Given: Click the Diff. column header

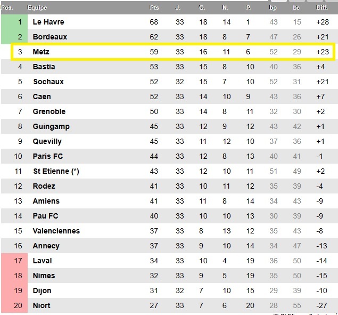Looking at the screenshot, I should click(321, 7).
